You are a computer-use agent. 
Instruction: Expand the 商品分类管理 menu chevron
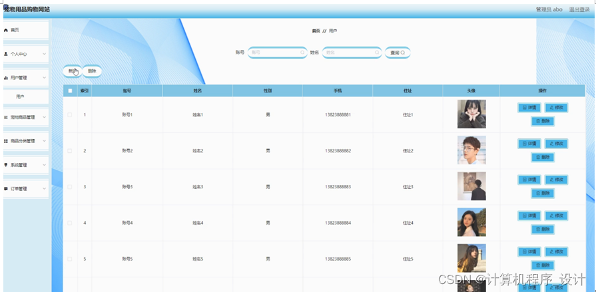44,141
